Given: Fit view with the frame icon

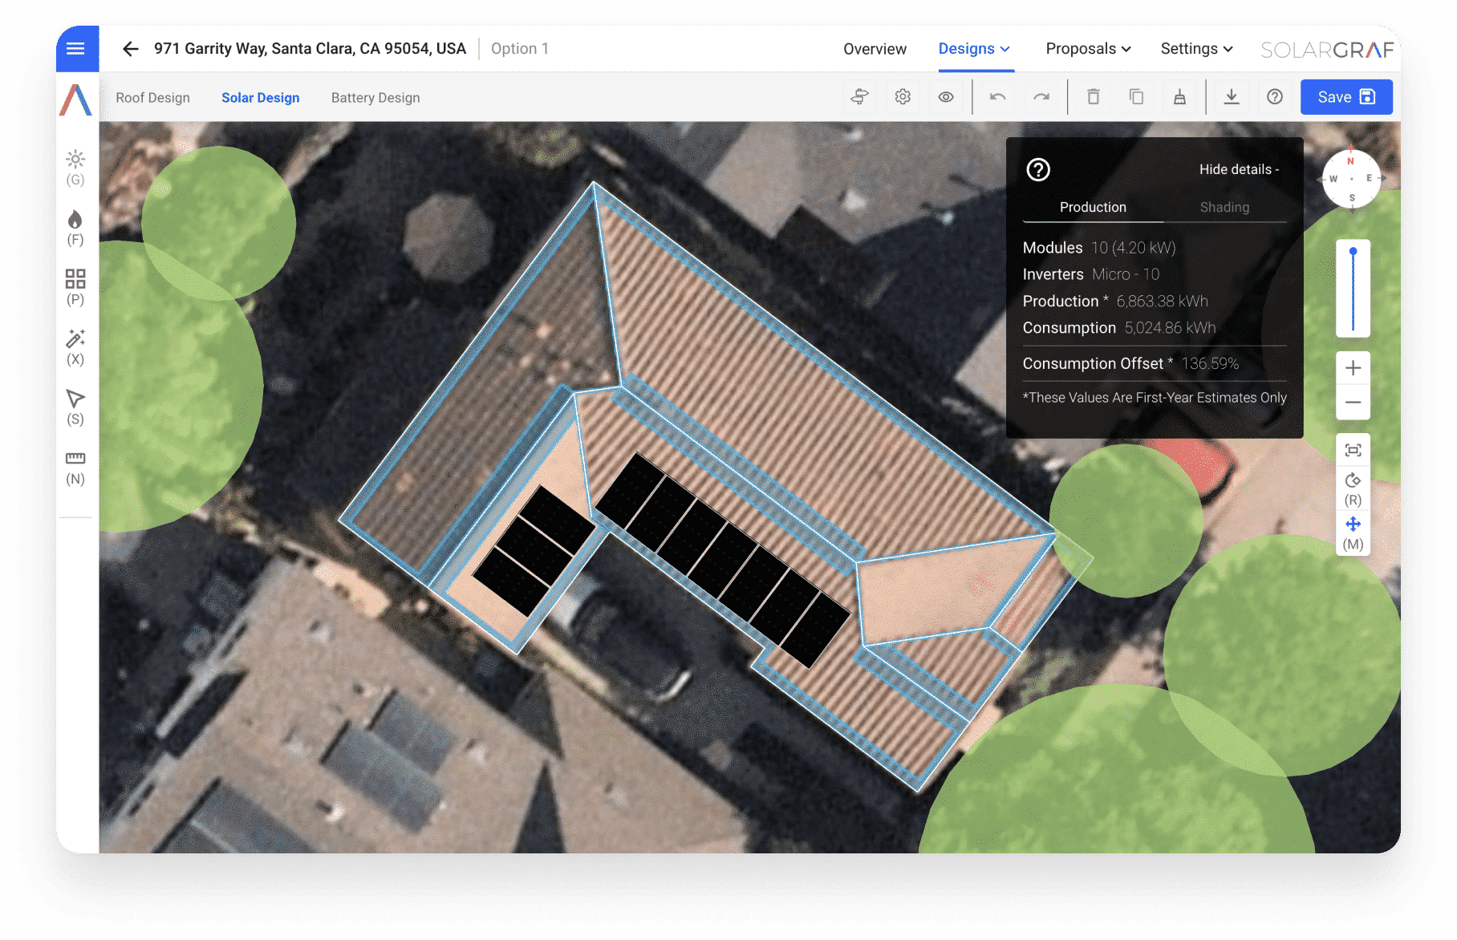Looking at the screenshot, I should click(1353, 451).
